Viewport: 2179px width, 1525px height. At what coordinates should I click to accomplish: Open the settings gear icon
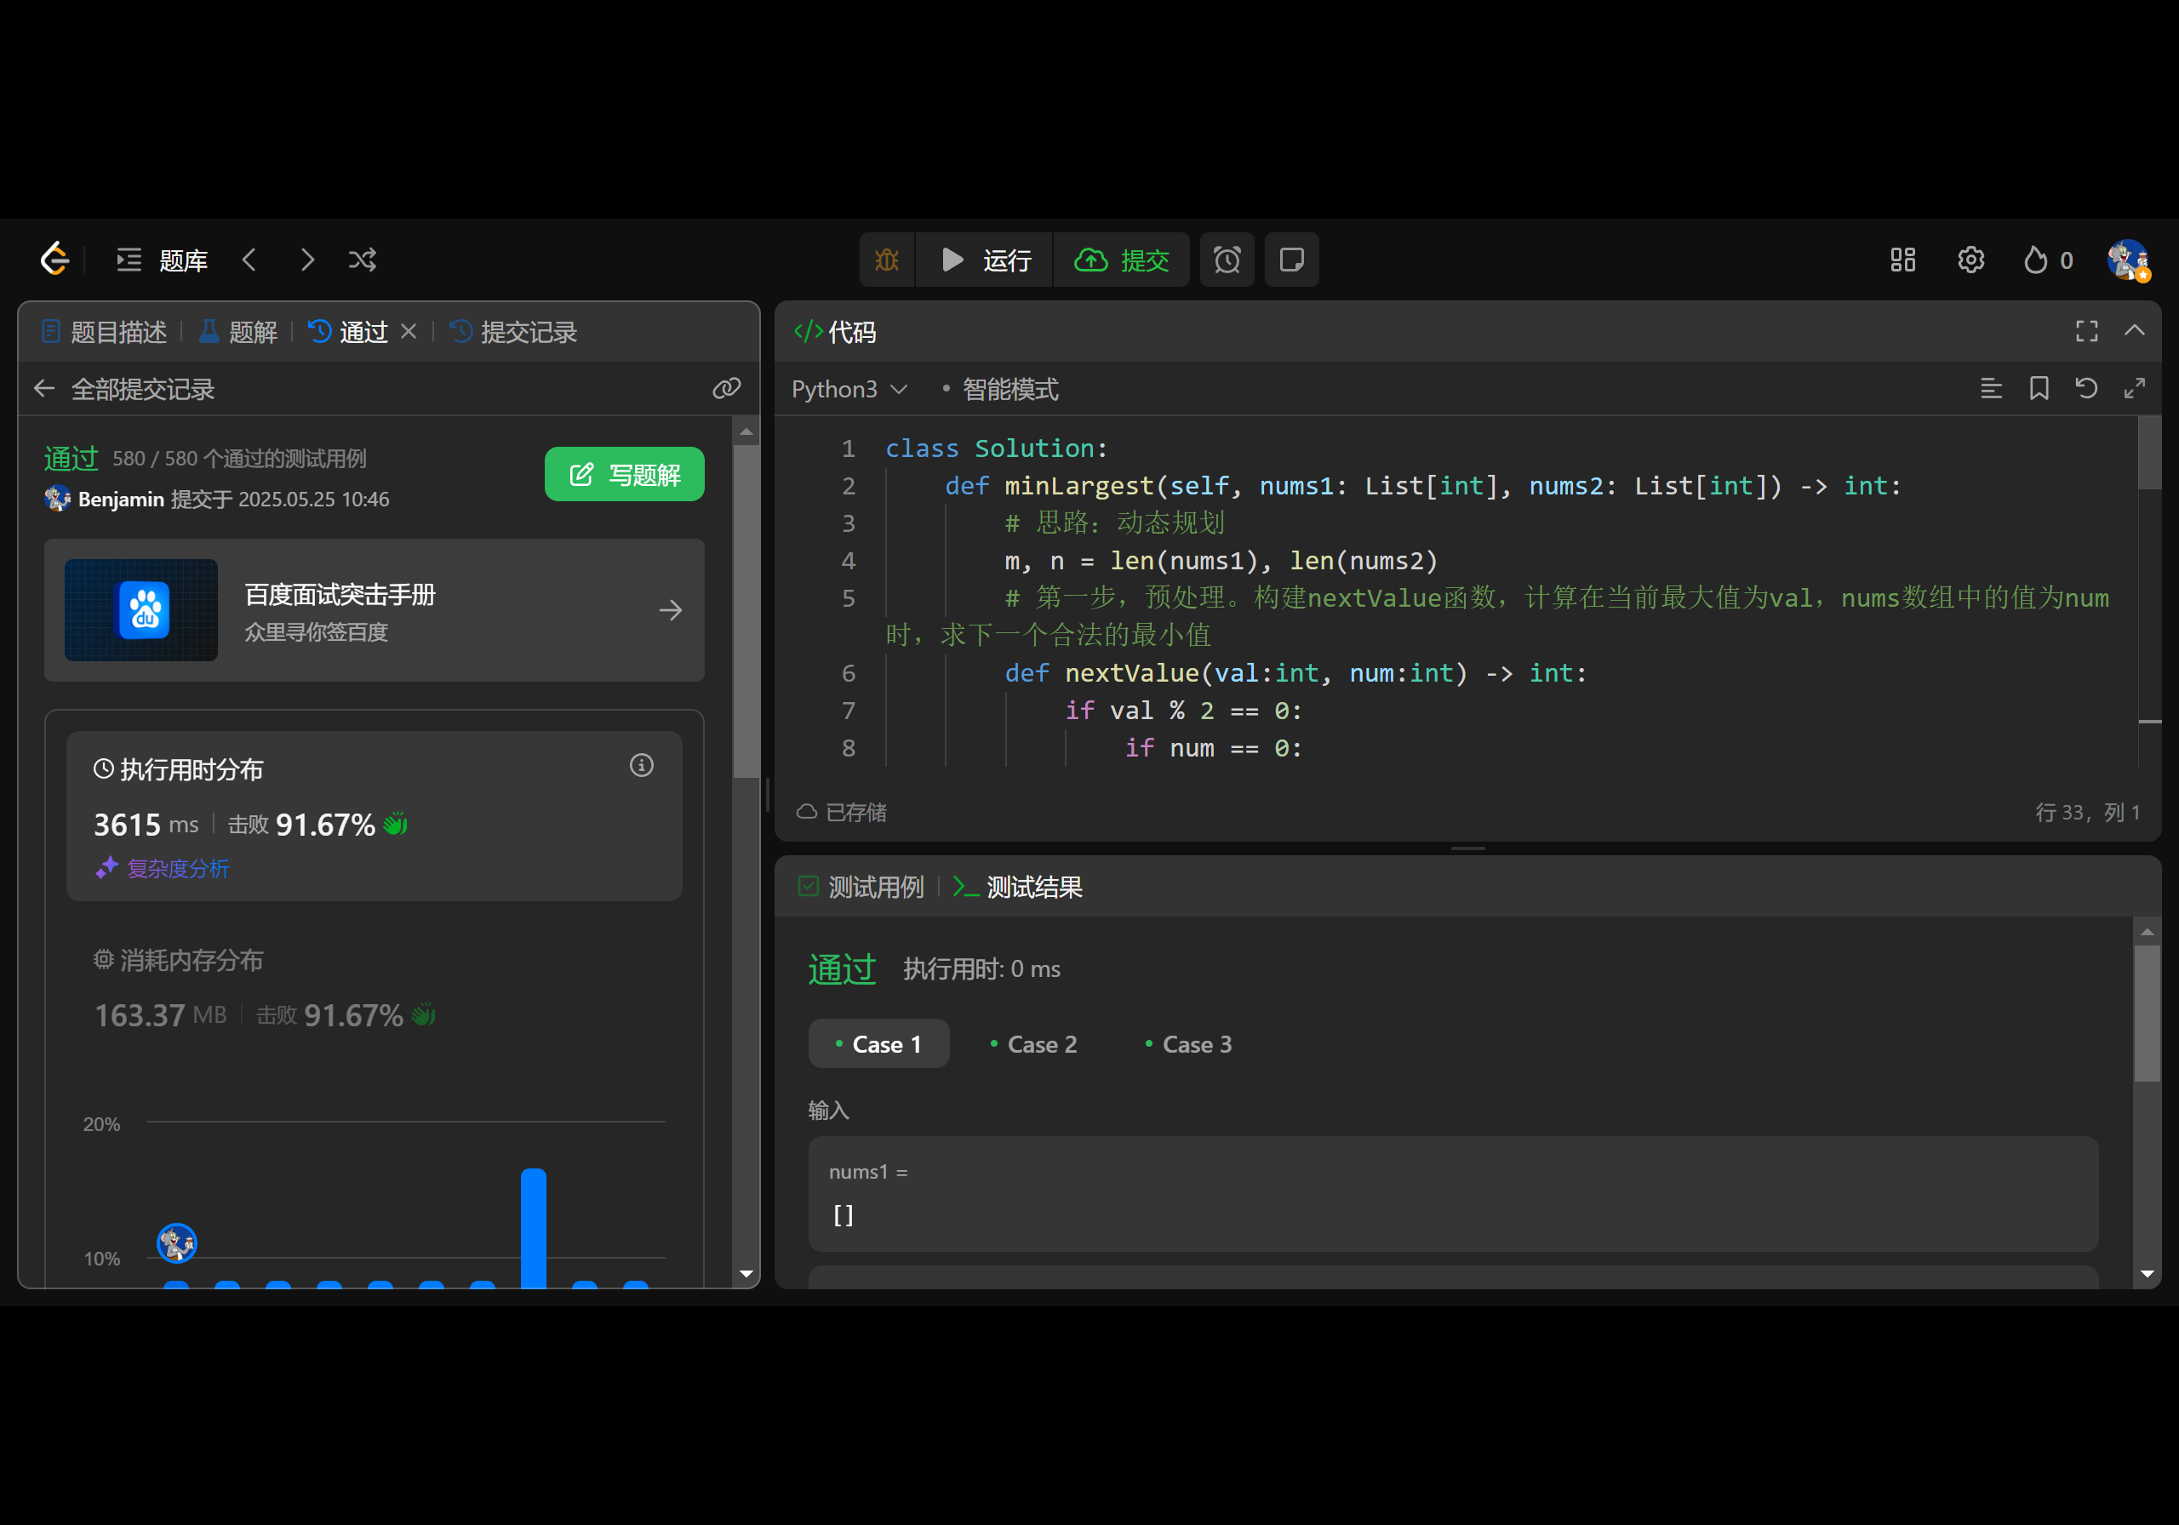1970,259
